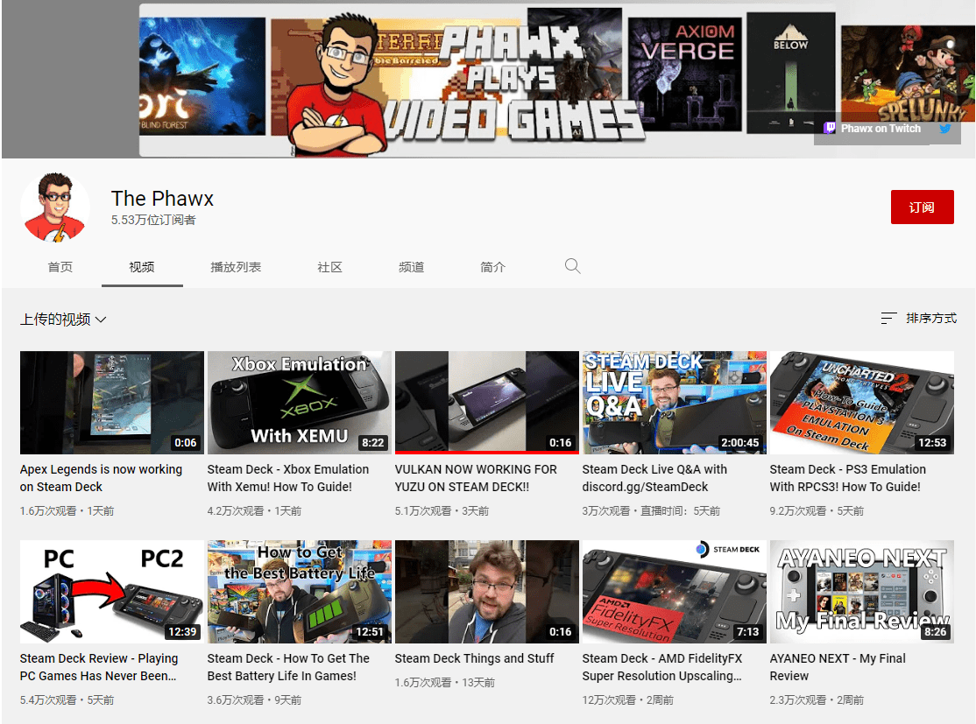Click the Twitch logo in banner

(830, 129)
